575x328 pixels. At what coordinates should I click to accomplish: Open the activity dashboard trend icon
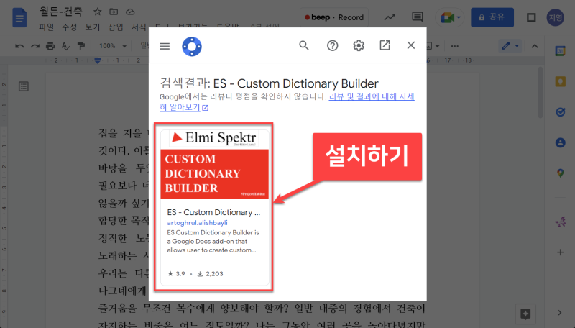(390, 17)
